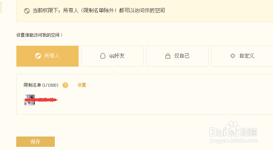The width and height of the screenshot is (273, 150).
Task: Select the 所有人 access option
Action: pyautogui.click(x=47, y=56)
